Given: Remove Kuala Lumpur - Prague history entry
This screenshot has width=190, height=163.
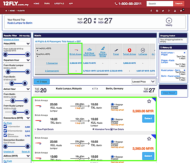Looking at the screenshot, I should pos(184,53).
